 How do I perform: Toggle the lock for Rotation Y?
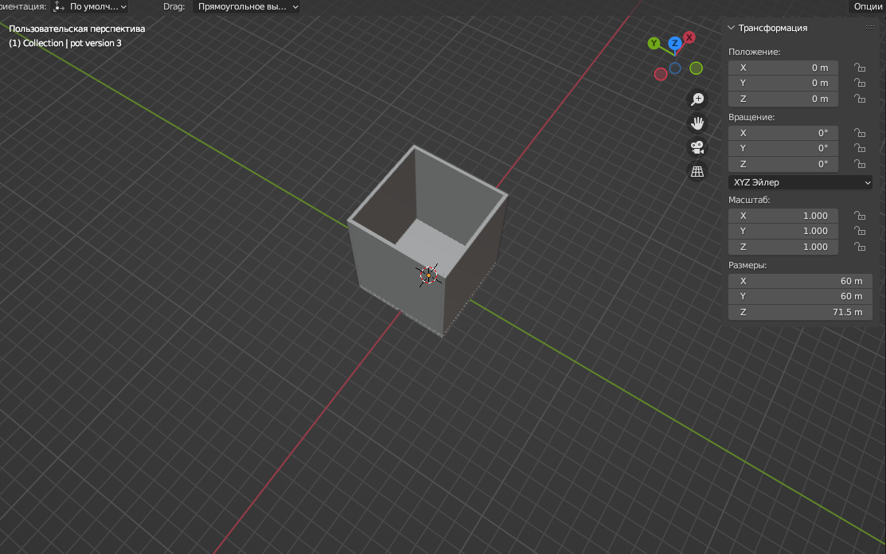860,149
